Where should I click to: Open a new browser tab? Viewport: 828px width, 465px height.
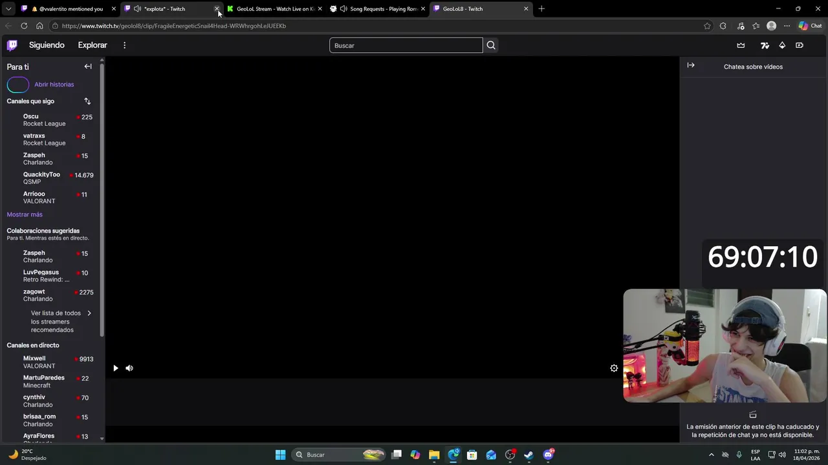(541, 8)
